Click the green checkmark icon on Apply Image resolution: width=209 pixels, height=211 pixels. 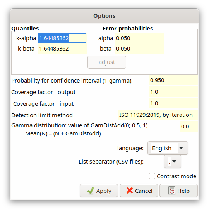pos(91,191)
